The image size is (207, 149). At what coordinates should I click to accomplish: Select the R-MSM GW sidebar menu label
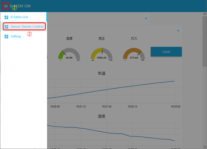point(19,17)
